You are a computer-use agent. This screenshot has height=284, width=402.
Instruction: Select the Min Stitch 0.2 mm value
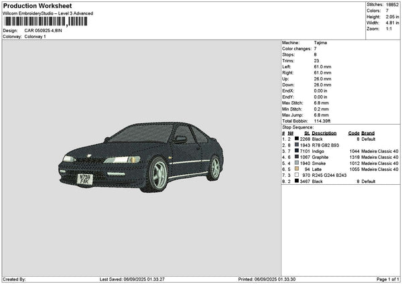(x=321, y=109)
